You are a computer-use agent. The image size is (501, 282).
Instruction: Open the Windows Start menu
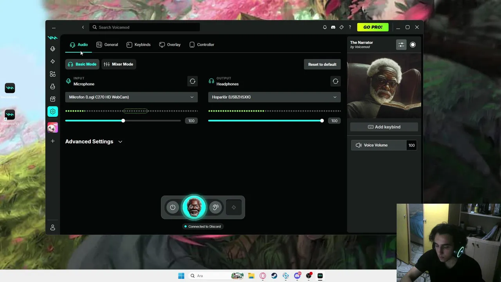[x=181, y=276]
